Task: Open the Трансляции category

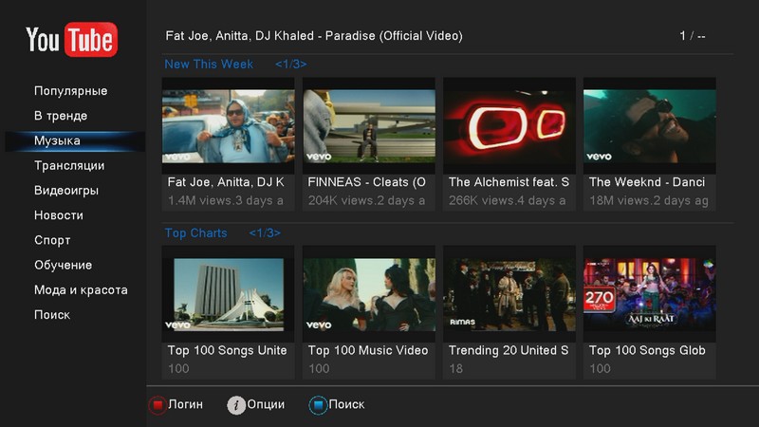Action: coord(69,165)
